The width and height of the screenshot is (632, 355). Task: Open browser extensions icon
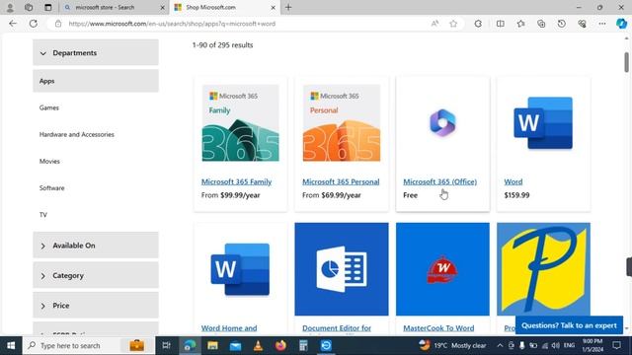click(478, 24)
